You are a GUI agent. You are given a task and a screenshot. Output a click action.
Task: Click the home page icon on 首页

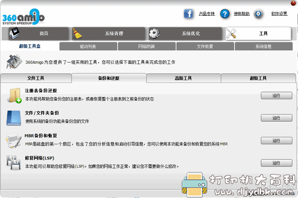14,33
